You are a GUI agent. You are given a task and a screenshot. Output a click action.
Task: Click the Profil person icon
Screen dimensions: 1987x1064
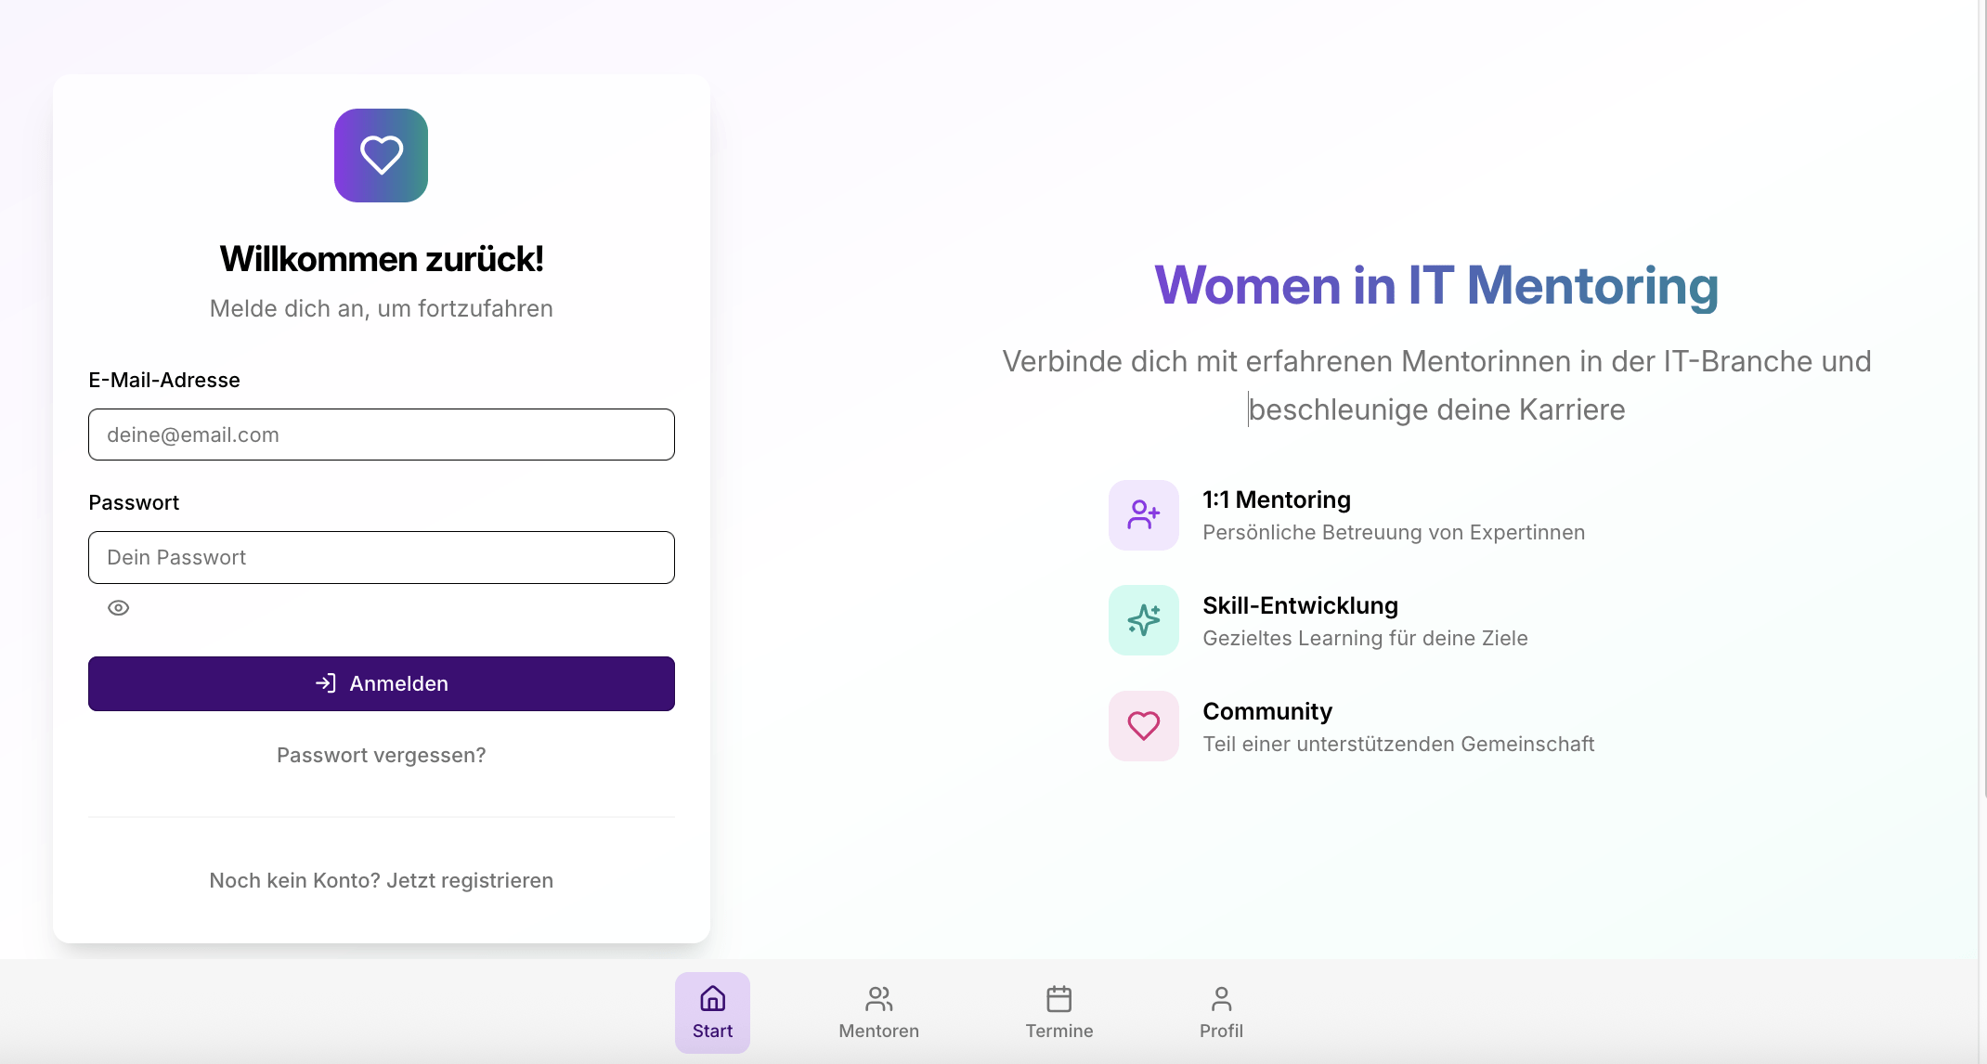point(1221,999)
